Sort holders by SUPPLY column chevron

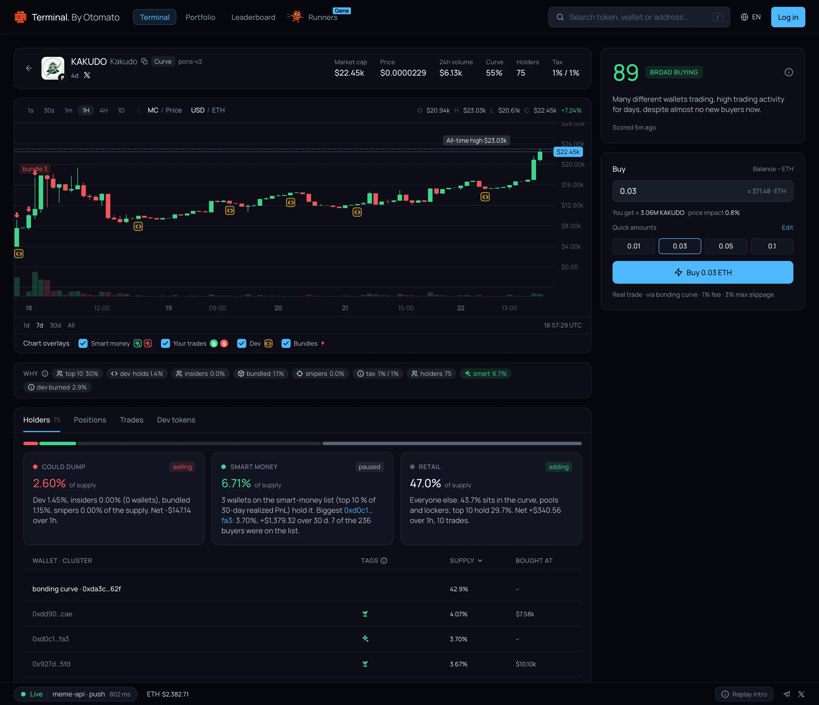point(480,560)
